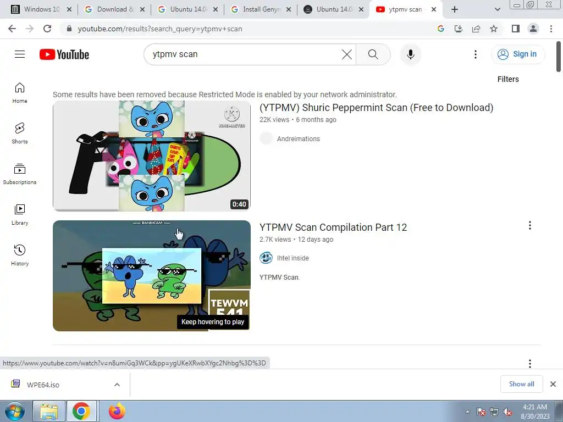This screenshot has height=422, width=563.
Task: Click Show all downloads
Action: tap(521, 384)
